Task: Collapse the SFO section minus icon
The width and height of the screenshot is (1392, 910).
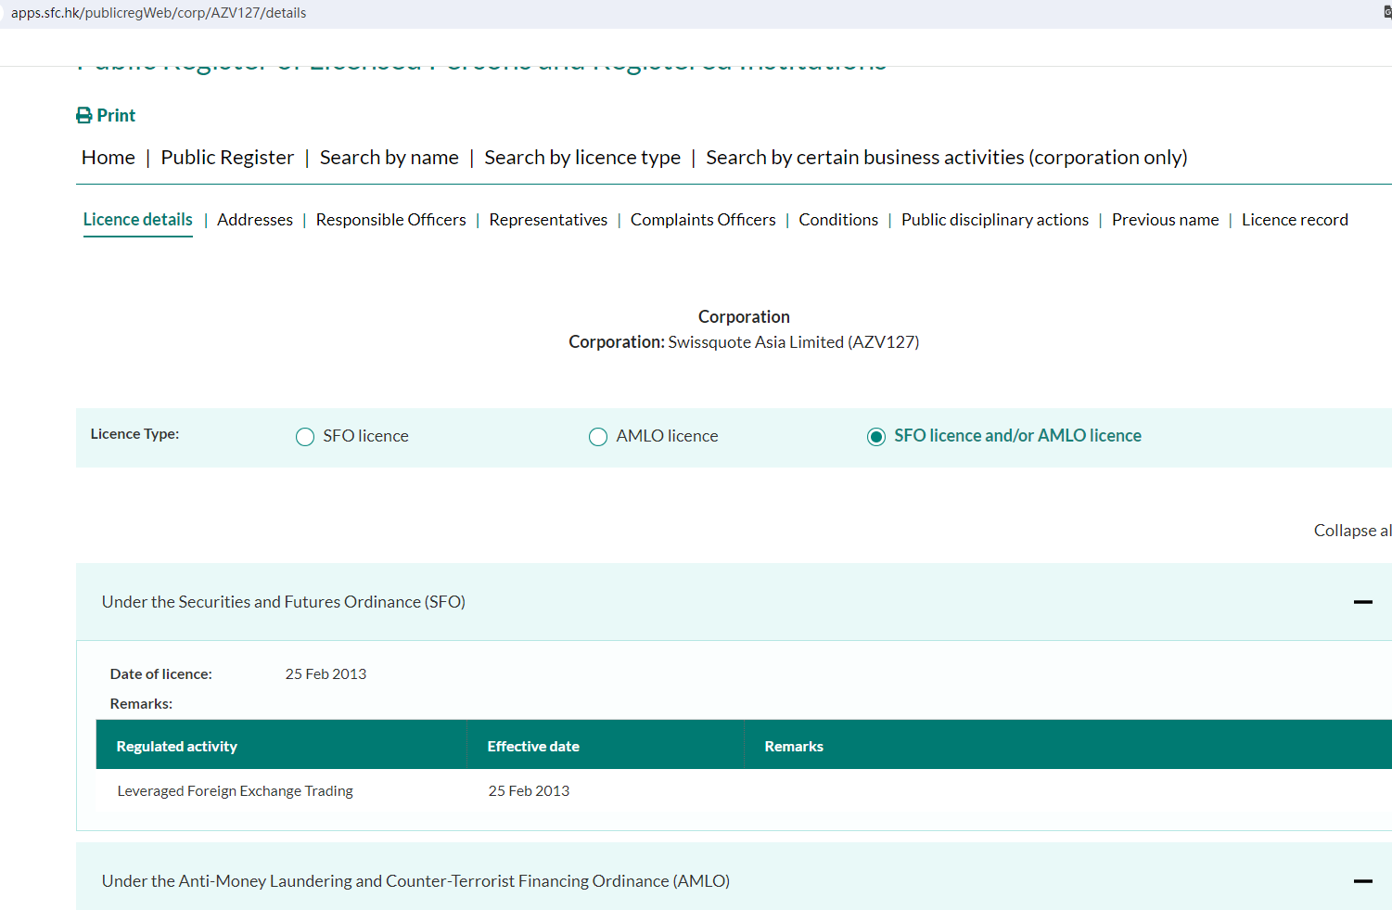Action: click(x=1362, y=602)
